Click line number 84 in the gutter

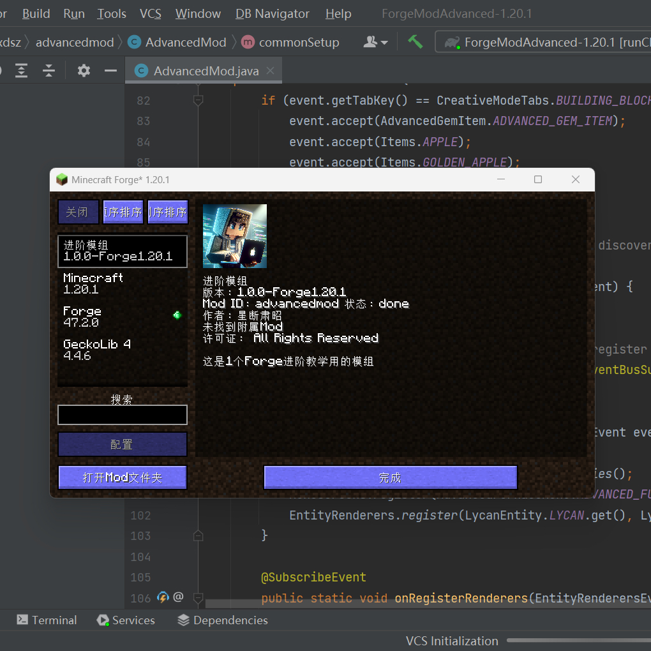(143, 142)
